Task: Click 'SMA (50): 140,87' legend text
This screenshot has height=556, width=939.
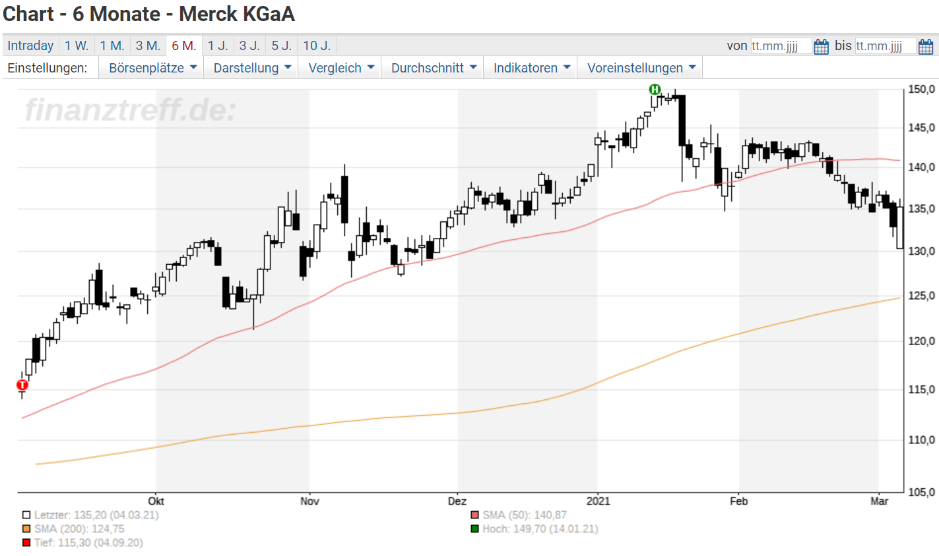Action: pos(525,515)
